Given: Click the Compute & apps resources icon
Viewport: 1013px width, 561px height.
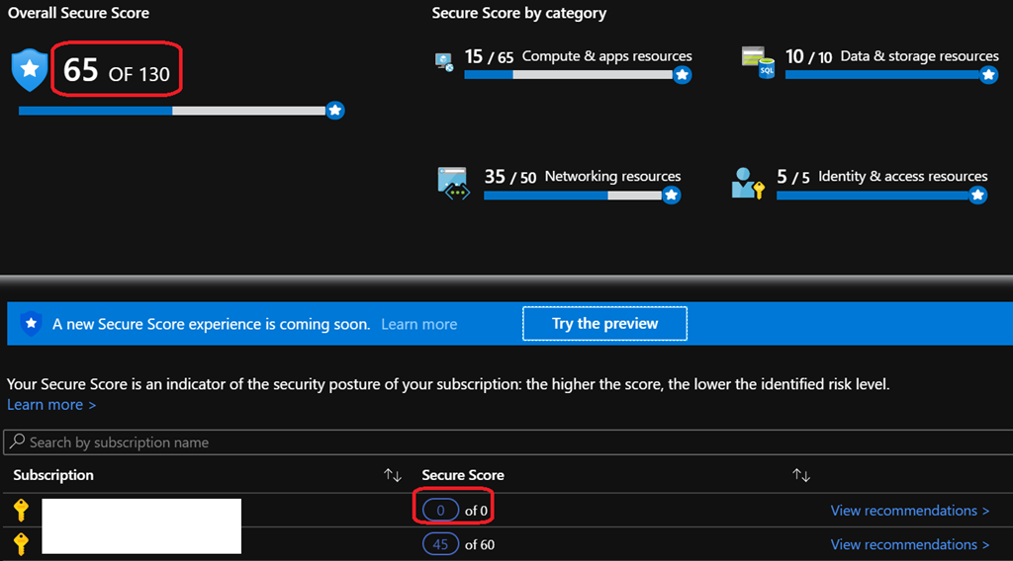Looking at the screenshot, I should coord(444,61).
